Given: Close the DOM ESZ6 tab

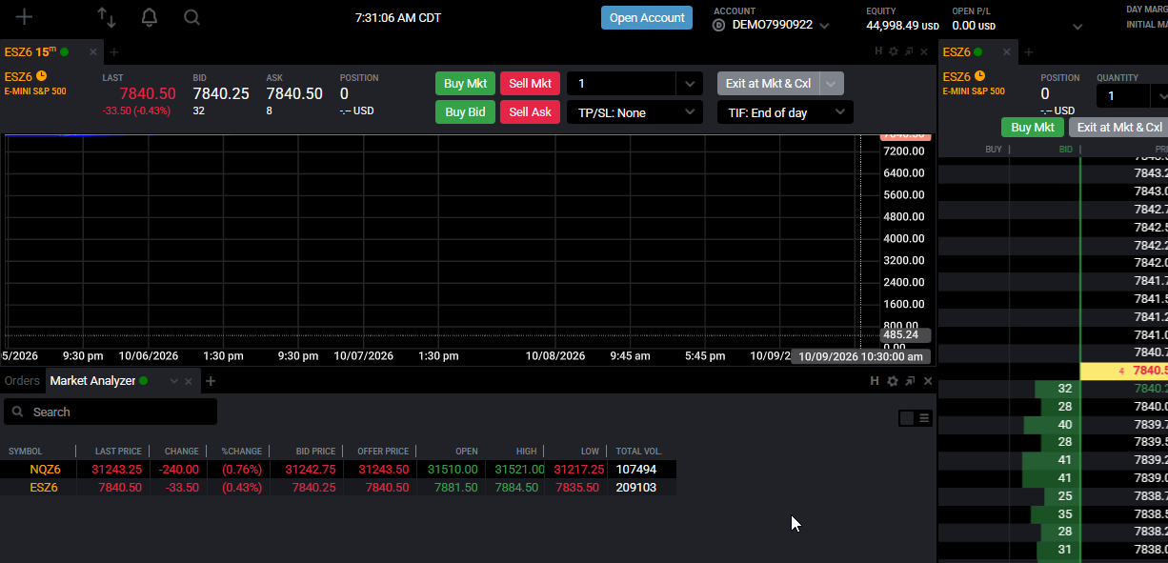Looking at the screenshot, I should (1009, 52).
